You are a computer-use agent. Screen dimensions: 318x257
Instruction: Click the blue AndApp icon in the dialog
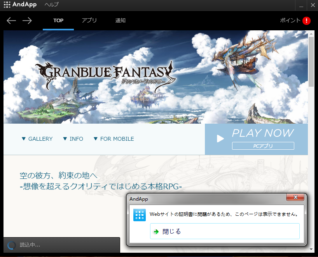tap(139, 214)
